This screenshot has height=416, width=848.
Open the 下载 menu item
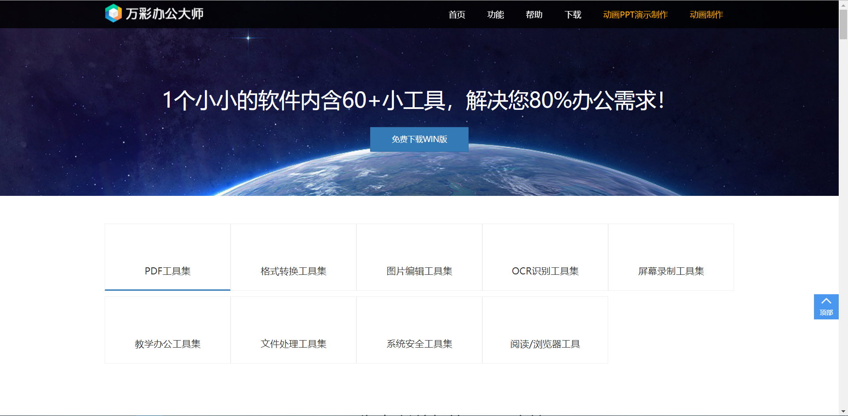click(x=573, y=15)
